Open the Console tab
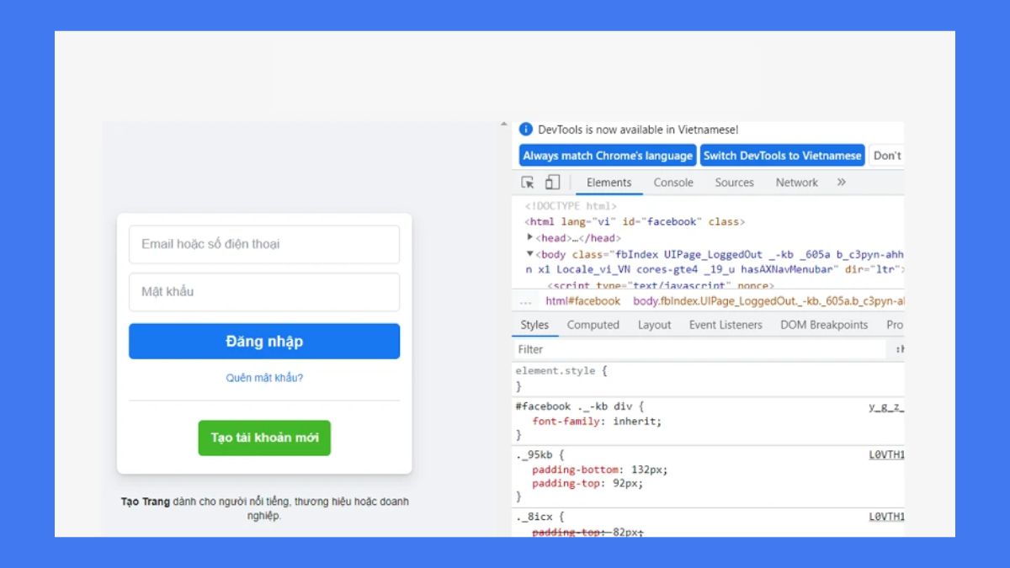Image resolution: width=1010 pixels, height=568 pixels. pos(673,183)
